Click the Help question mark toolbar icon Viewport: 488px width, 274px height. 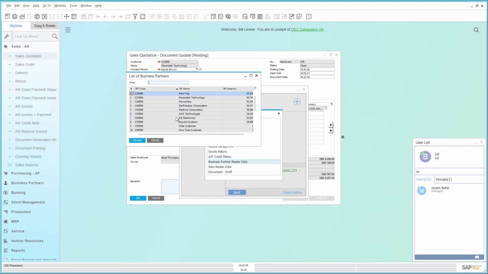[x=309, y=16]
